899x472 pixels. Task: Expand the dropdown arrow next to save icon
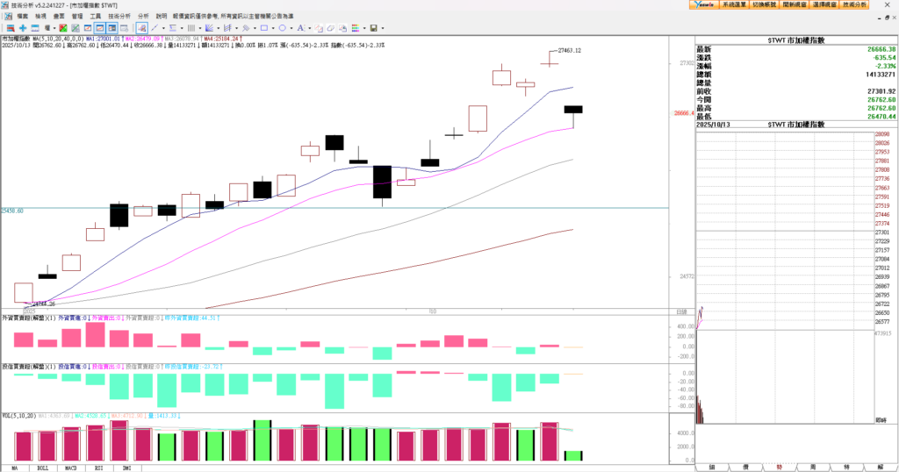click(x=383, y=28)
